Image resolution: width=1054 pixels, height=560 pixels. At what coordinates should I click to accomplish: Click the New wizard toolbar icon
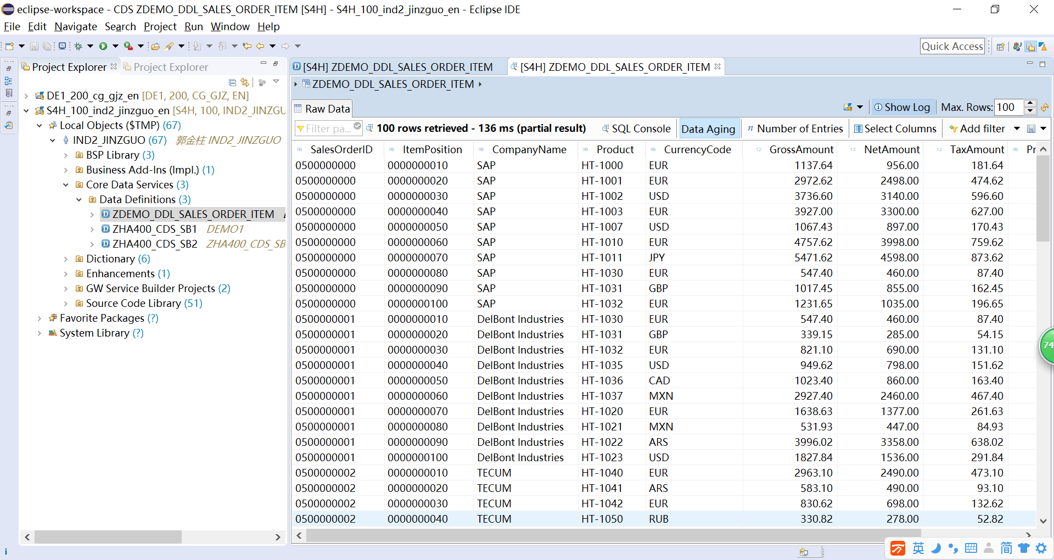[x=9, y=46]
